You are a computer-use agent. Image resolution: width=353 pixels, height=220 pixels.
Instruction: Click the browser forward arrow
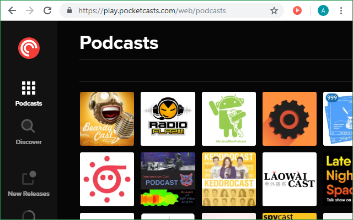click(x=30, y=10)
